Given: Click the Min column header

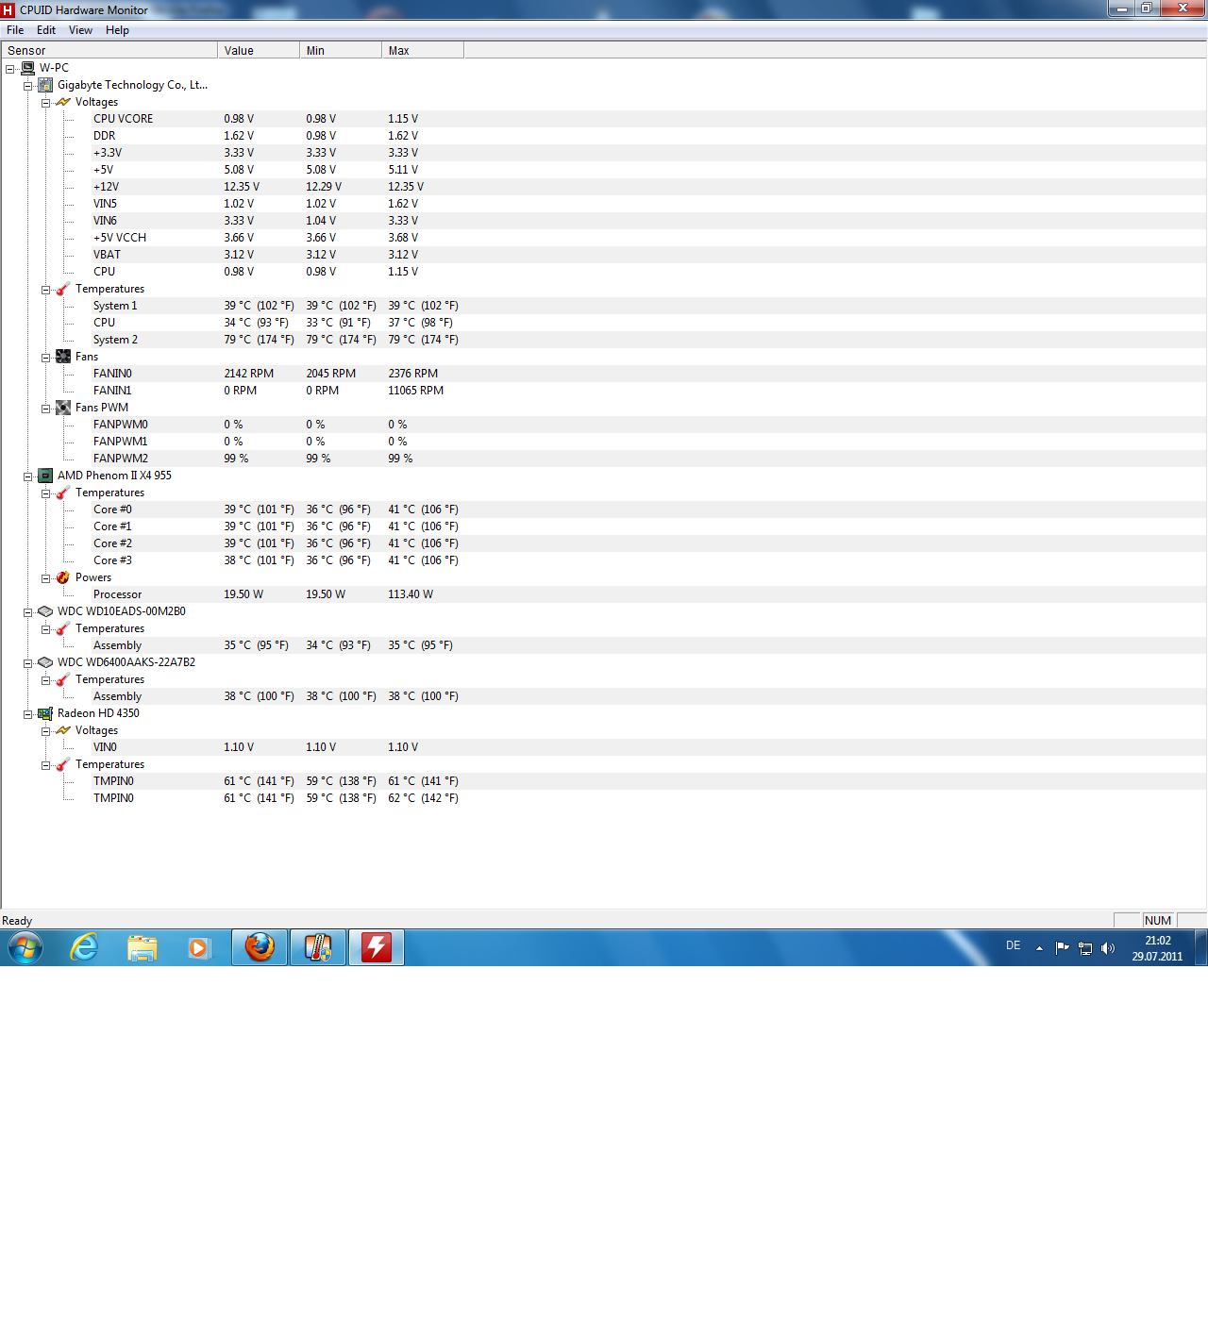Looking at the screenshot, I should [x=341, y=51].
